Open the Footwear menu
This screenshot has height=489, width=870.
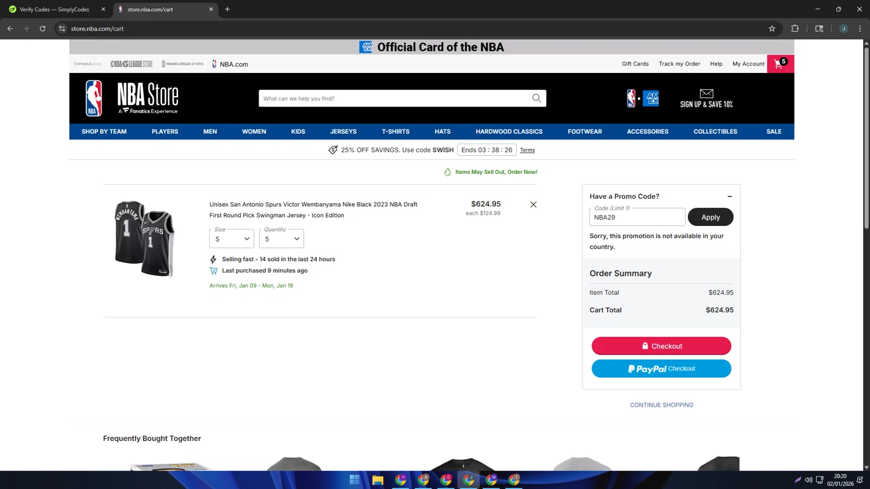click(x=585, y=132)
